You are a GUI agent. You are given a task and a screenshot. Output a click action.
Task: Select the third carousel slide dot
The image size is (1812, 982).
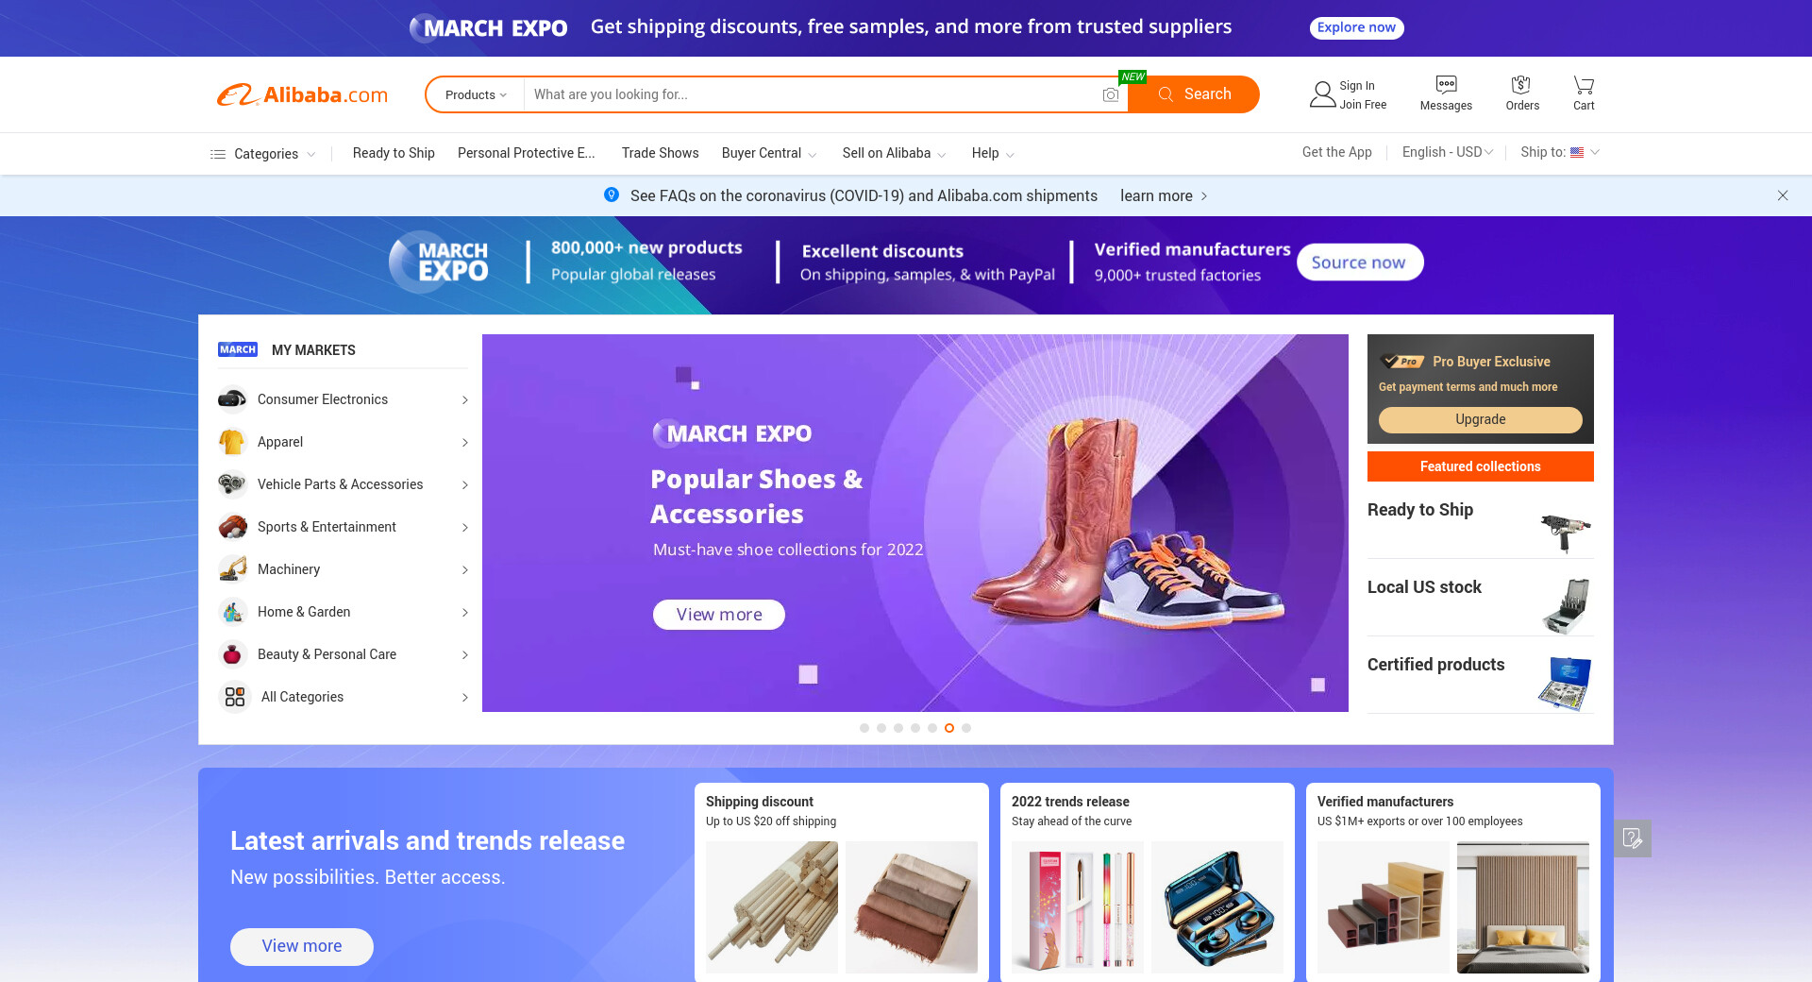[898, 728]
